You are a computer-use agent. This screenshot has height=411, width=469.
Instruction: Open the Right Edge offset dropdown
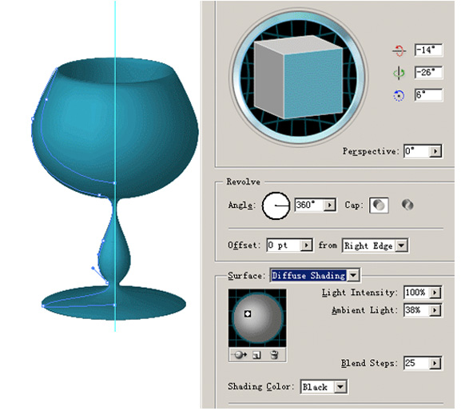401,245
